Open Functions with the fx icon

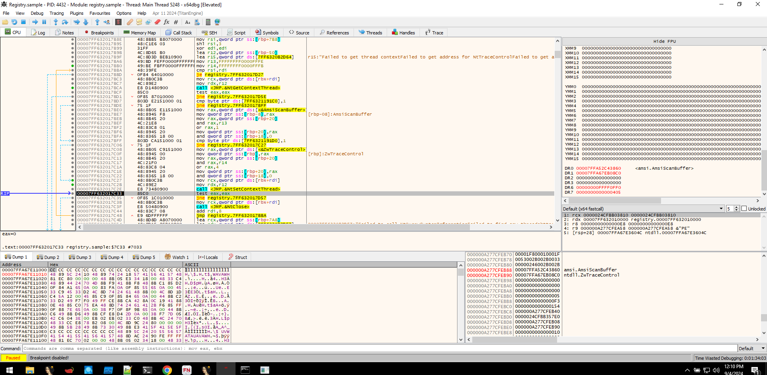tap(167, 22)
